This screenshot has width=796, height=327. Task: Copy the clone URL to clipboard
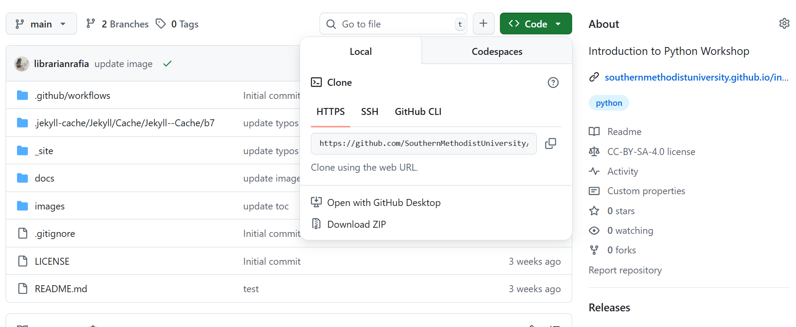point(550,143)
